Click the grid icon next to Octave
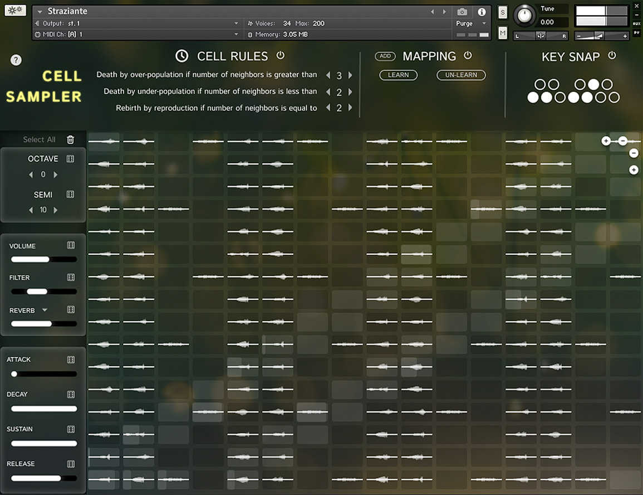The width and height of the screenshot is (643, 495). pyautogui.click(x=71, y=159)
